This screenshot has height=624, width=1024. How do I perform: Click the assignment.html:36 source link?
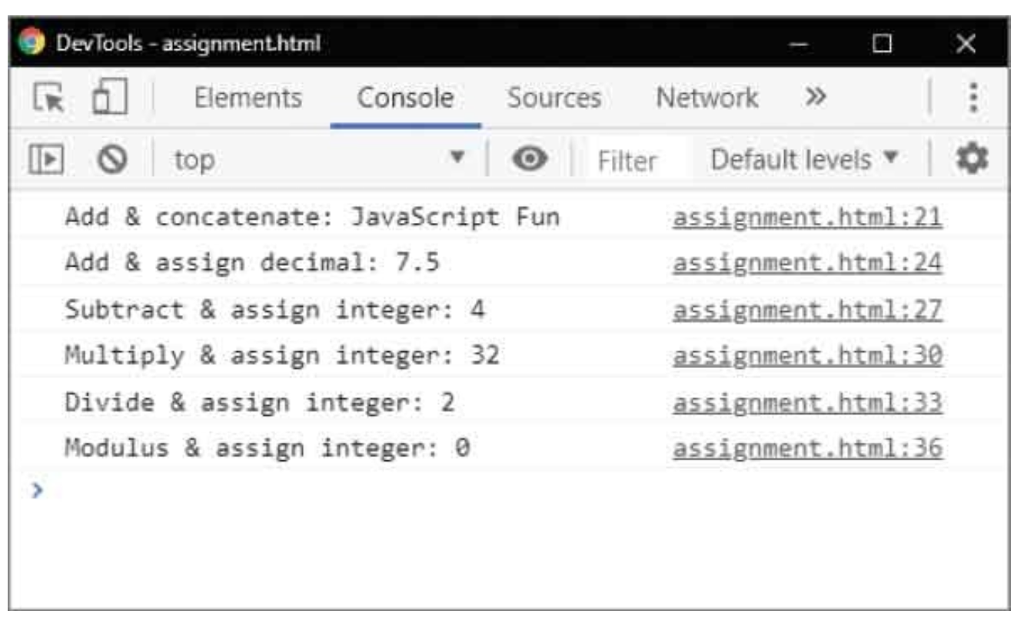pyautogui.click(x=807, y=447)
